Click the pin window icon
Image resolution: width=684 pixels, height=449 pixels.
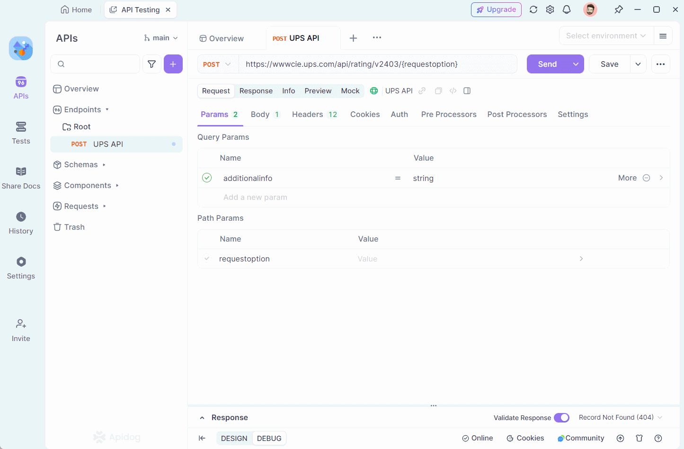619,9
